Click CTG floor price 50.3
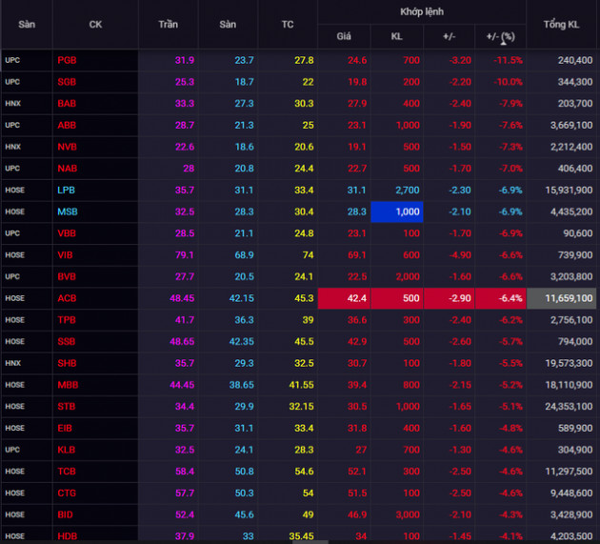The height and width of the screenshot is (544, 600). (x=244, y=494)
